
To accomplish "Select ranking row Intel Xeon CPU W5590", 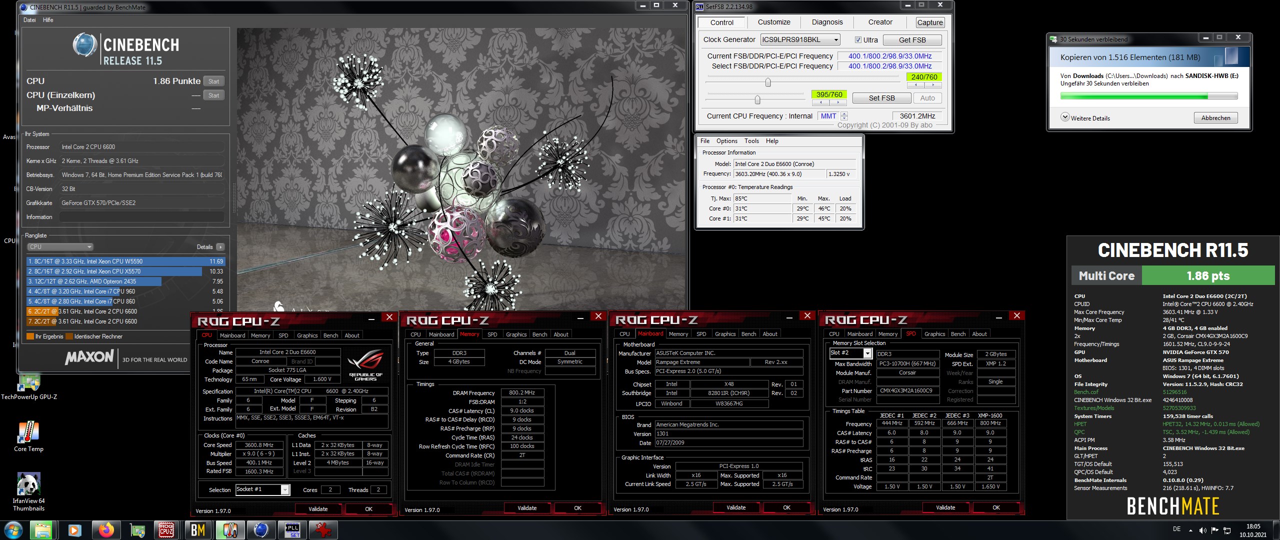I will click(x=125, y=261).
